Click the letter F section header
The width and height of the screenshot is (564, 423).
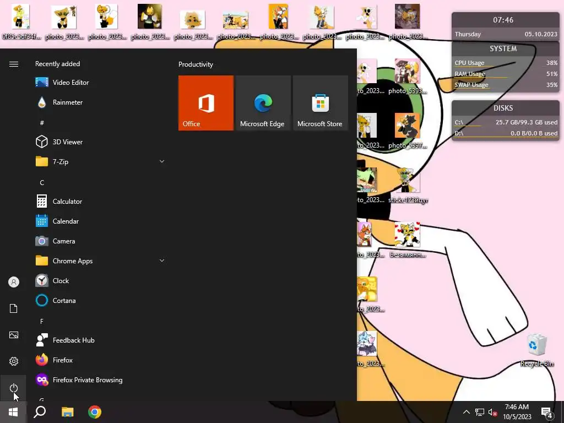tap(42, 321)
